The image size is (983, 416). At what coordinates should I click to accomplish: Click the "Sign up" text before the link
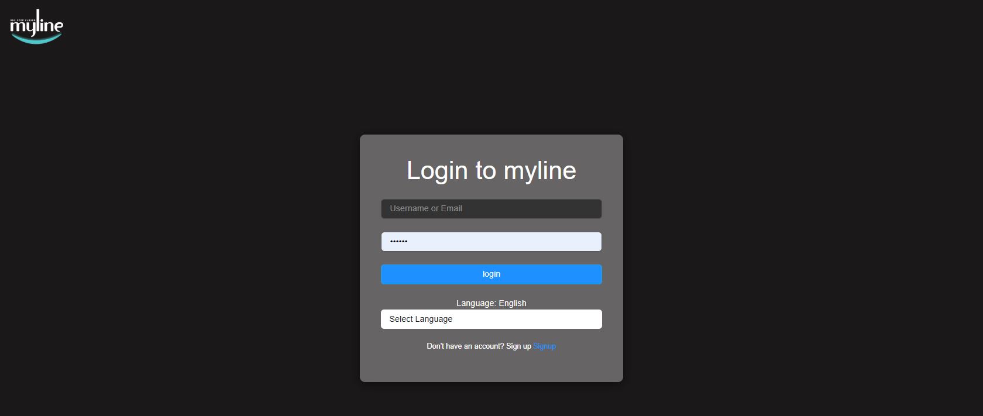click(x=518, y=346)
